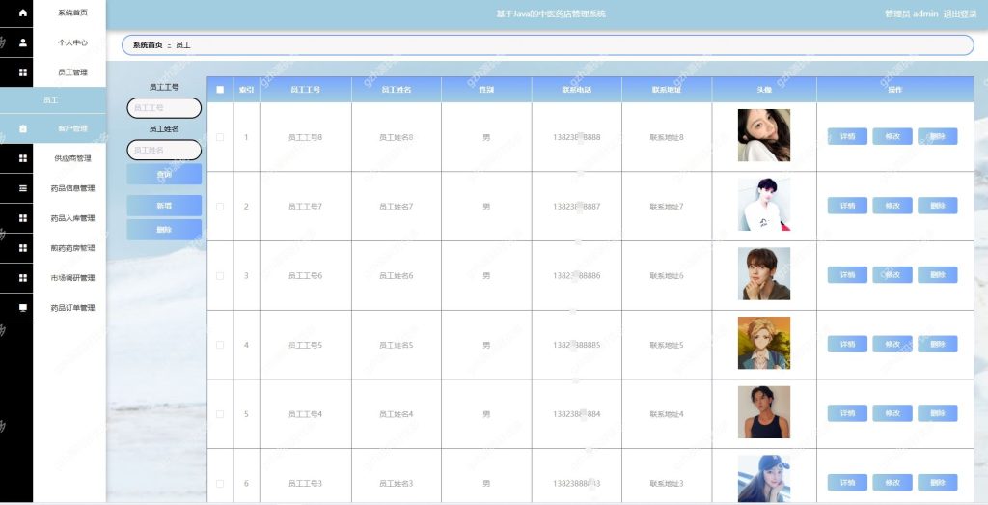Click 系统首页 in the breadcrumb
The width and height of the screenshot is (988, 505).
click(x=148, y=45)
